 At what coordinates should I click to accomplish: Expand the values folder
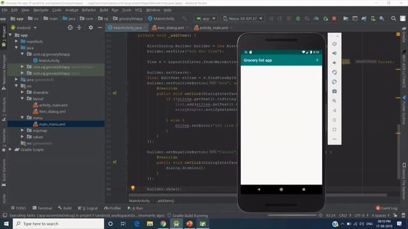click(22, 137)
